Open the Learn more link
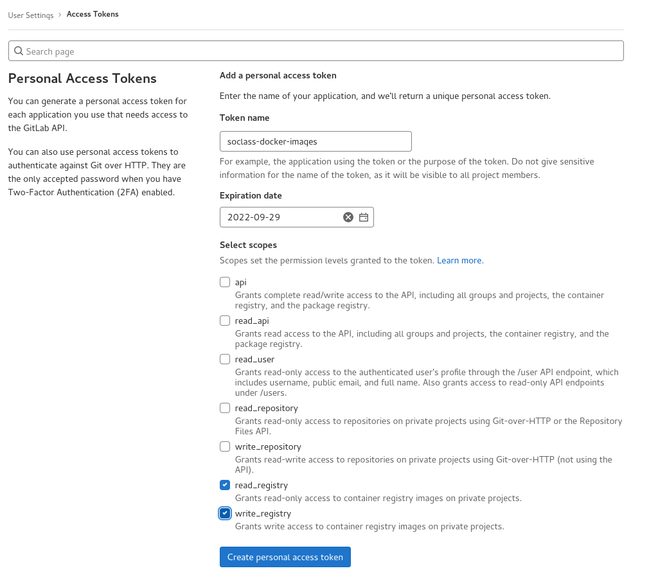The image size is (658, 582). coord(460,261)
